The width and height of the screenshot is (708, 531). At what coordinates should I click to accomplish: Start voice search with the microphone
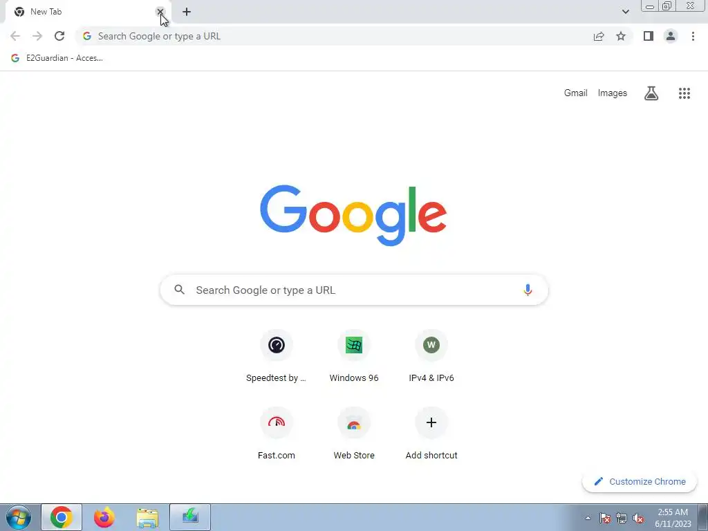click(x=528, y=290)
